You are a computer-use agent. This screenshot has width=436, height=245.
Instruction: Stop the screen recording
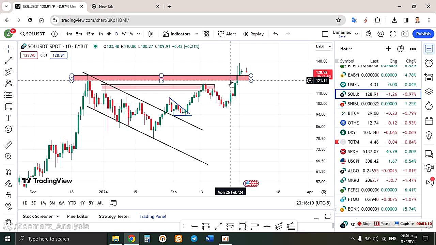[x=364, y=224]
